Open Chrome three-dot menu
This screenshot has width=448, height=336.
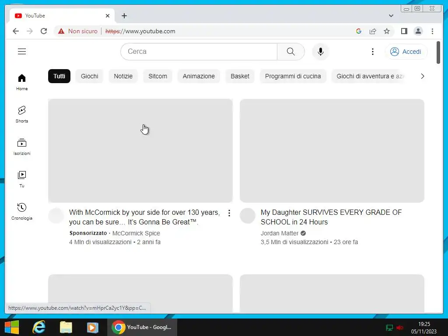(432, 31)
